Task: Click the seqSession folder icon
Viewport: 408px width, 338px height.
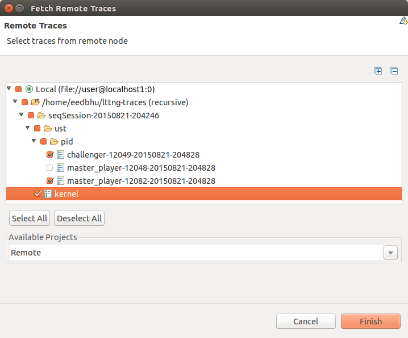Action: tap(41, 116)
